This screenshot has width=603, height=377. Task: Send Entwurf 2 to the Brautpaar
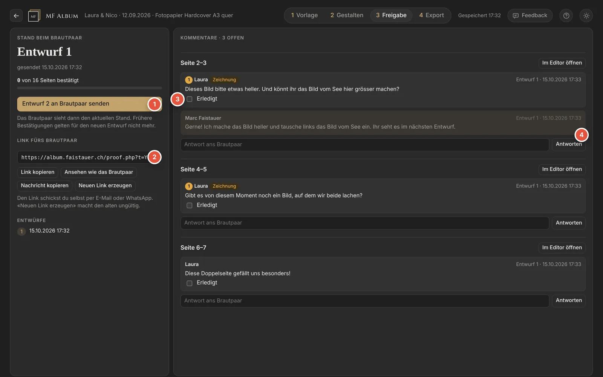[89, 104]
